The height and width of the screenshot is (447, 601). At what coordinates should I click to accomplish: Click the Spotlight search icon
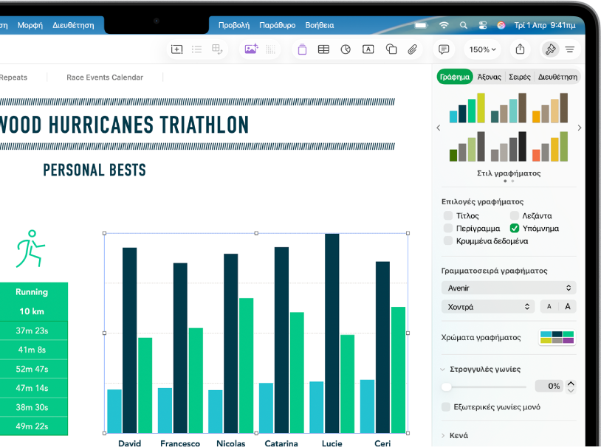[464, 25]
